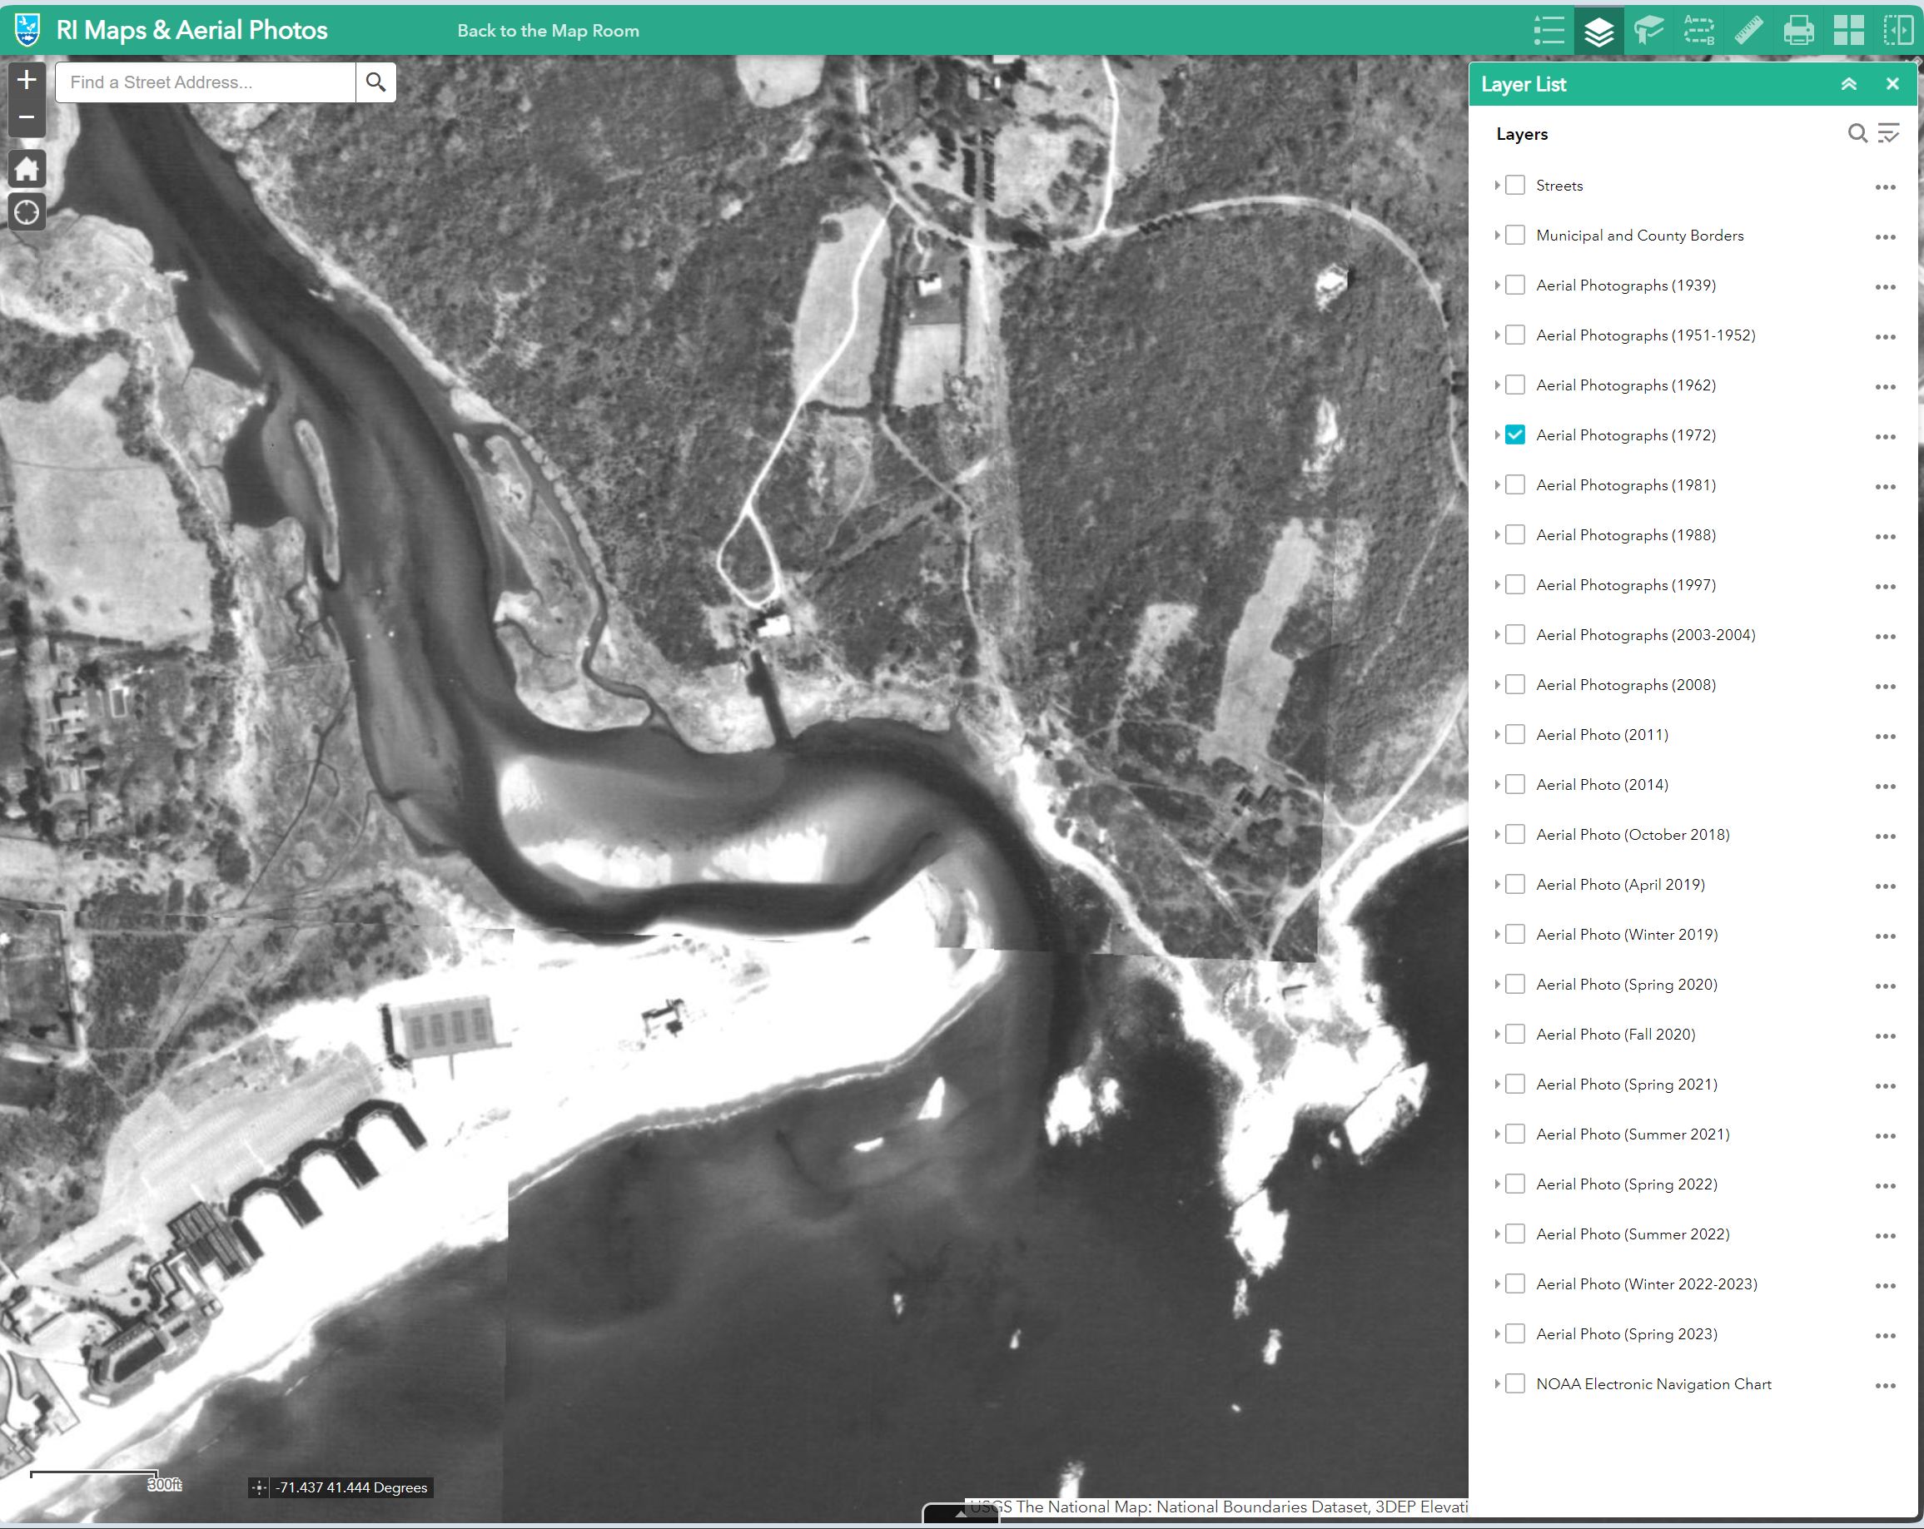Open the Directions A-to-B tool
This screenshot has height=1529, width=1924.
pos(1698,29)
